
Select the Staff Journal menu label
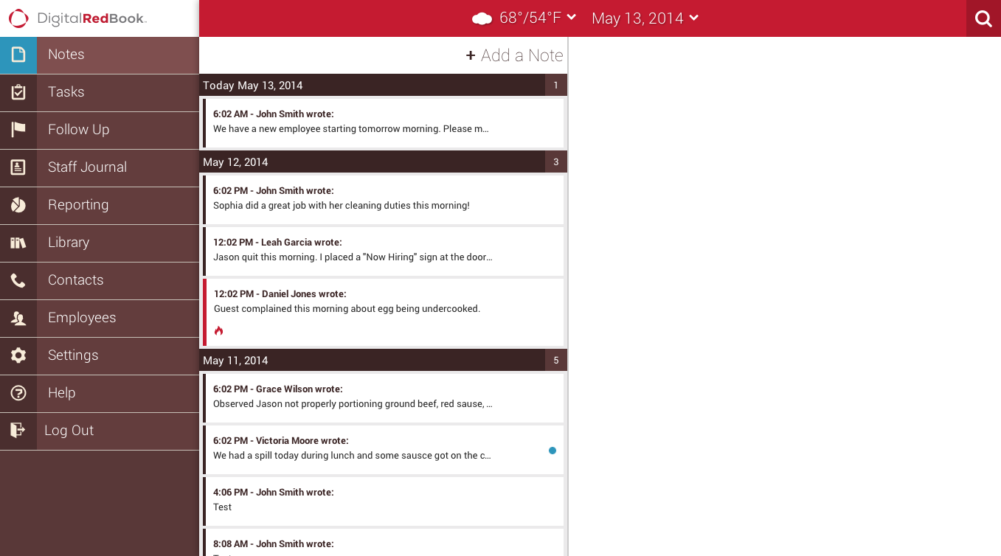(87, 167)
